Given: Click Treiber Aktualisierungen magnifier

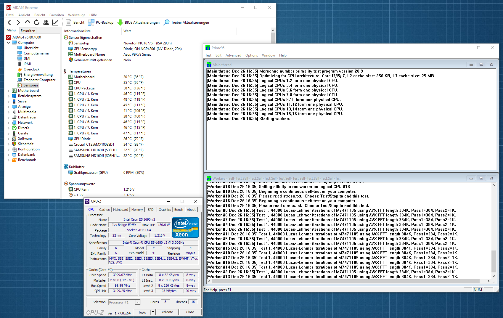Looking at the screenshot, I should coord(167,23).
